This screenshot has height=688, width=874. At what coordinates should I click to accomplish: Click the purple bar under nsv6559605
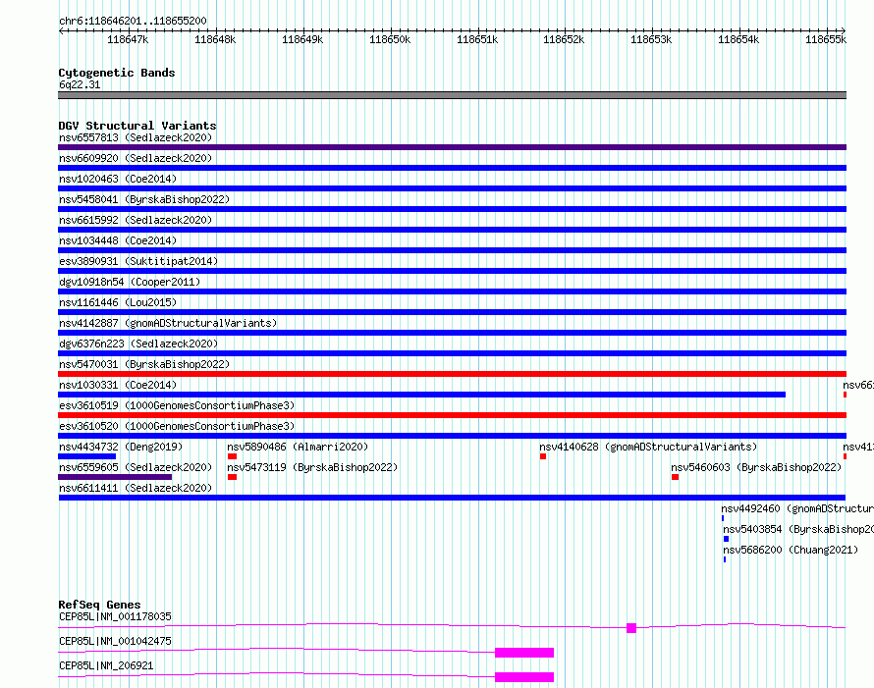pos(115,477)
